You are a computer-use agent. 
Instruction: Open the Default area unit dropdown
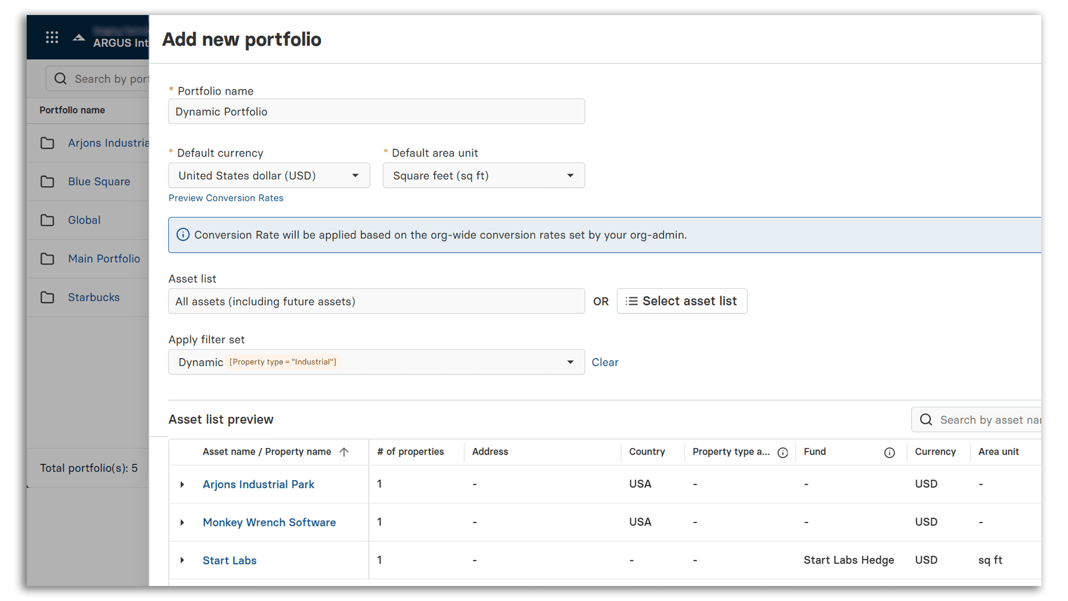570,175
